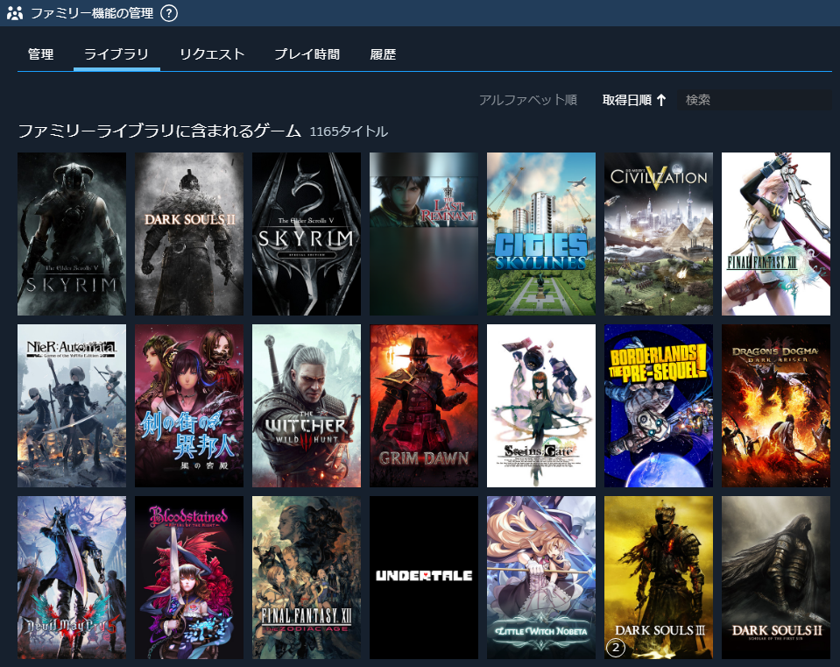Select the ライブラリ tab
Image resolution: width=840 pixels, height=667 pixels.
point(116,54)
